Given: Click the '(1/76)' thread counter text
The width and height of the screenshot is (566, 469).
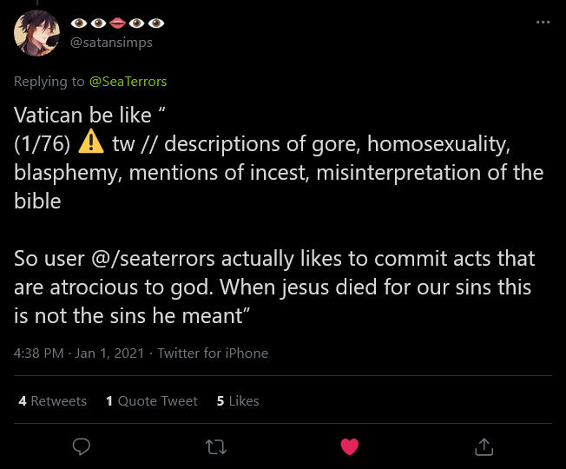Looking at the screenshot, I should 42,143.
